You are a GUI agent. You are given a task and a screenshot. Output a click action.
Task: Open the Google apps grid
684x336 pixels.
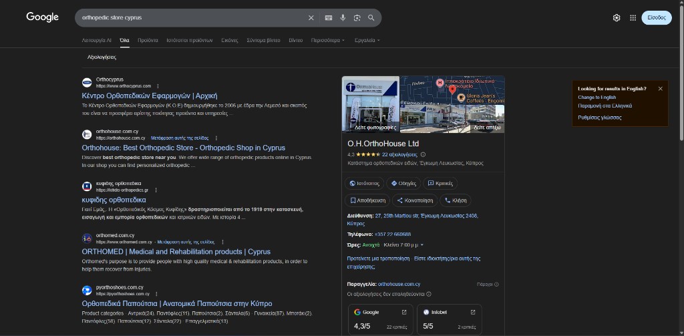pos(633,18)
